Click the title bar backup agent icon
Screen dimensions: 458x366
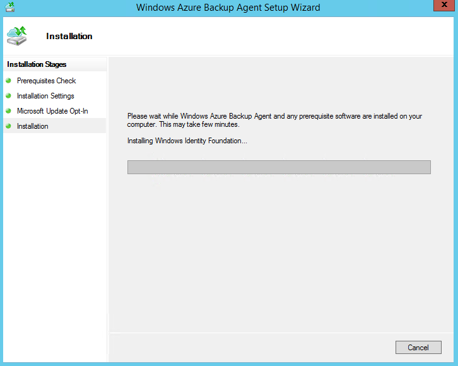tap(10, 7)
